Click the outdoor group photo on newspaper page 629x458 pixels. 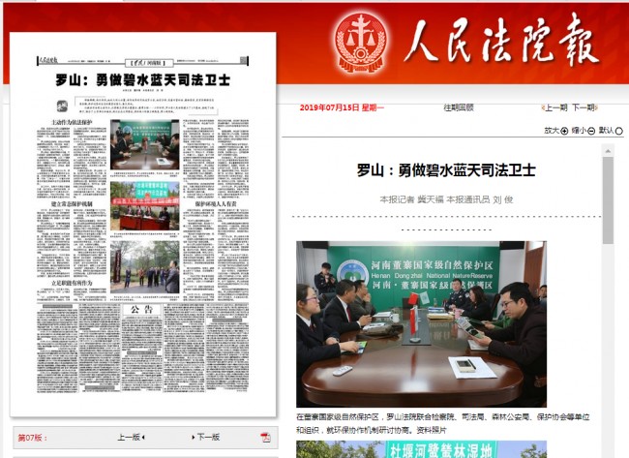click(x=145, y=266)
